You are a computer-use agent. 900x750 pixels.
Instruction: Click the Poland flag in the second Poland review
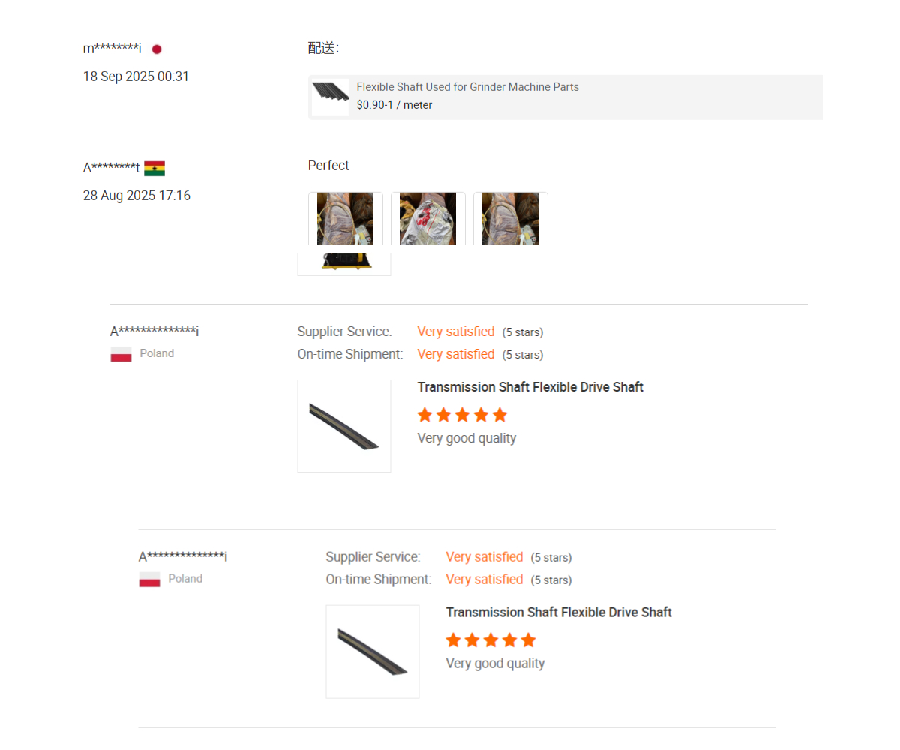149,580
